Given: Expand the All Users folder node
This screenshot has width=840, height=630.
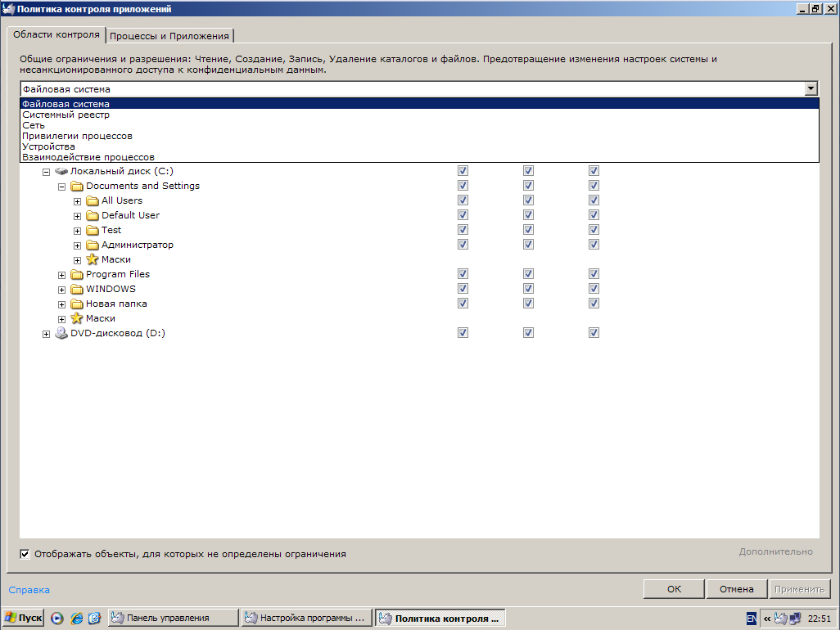Looking at the screenshot, I should click(77, 202).
